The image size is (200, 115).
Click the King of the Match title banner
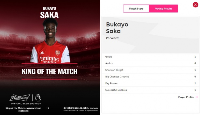(x=49, y=71)
